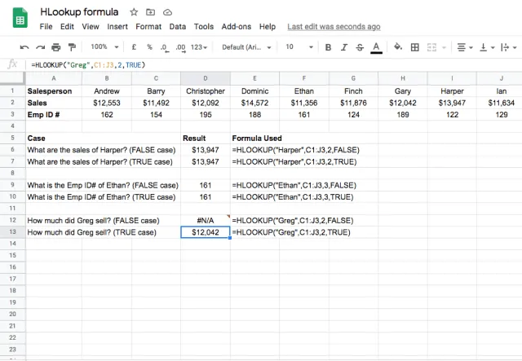Select cell D13 showing $12,042
This screenshot has width=522, height=361.
click(x=206, y=232)
